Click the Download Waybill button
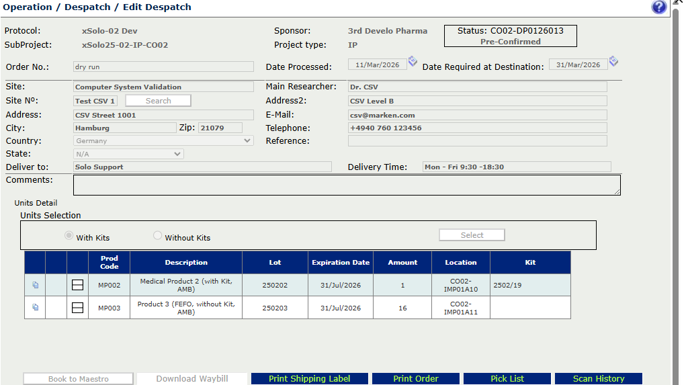The height and width of the screenshot is (385, 686). point(191,379)
